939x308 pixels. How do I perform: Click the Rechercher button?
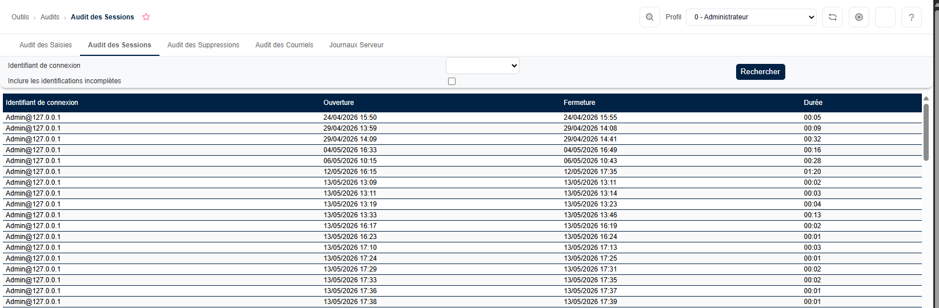tap(760, 72)
